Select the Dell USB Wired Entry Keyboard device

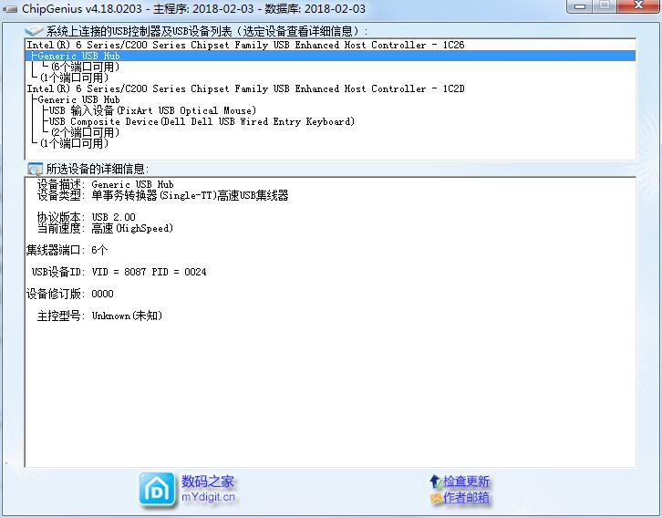[202, 121]
